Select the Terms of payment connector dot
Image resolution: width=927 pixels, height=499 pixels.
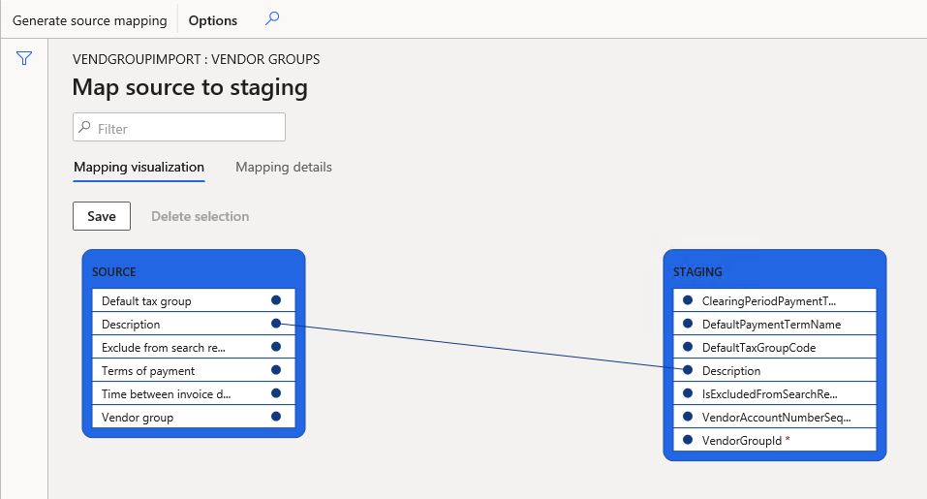[x=276, y=370]
